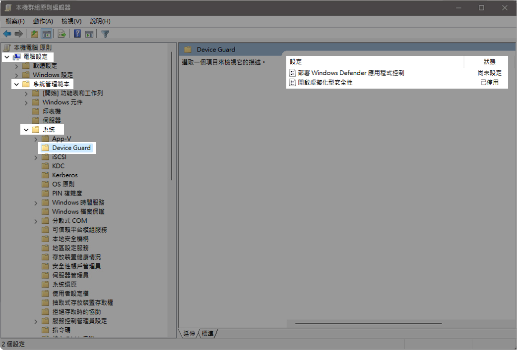Click the tree pane vertical scrollbar
This screenshot has width=517, height=350.
pyautogui.click(x=172, y=114)
